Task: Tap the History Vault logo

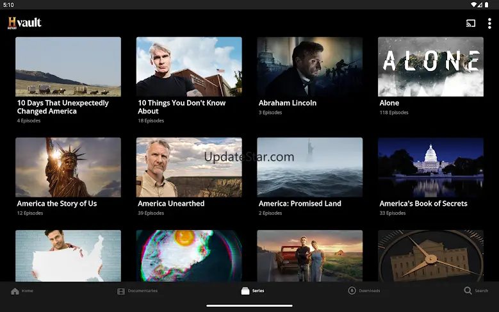Action: click(24, 23)
